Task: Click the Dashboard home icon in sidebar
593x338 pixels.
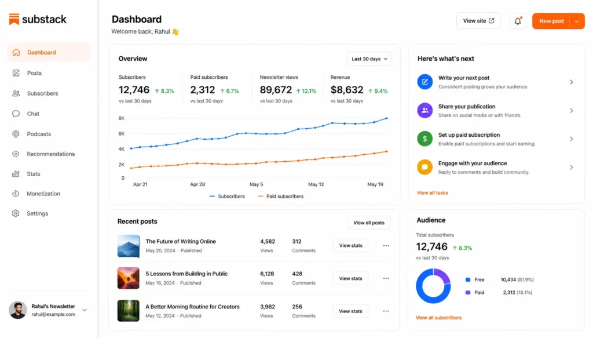Action: [16, 52]
